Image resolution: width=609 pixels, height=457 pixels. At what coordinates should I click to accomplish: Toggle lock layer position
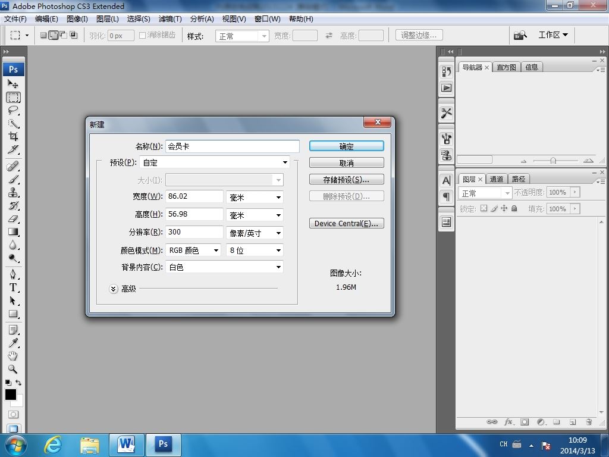(x=504, y=208)
